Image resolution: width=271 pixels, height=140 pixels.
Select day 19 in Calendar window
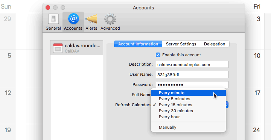[8, 130]
